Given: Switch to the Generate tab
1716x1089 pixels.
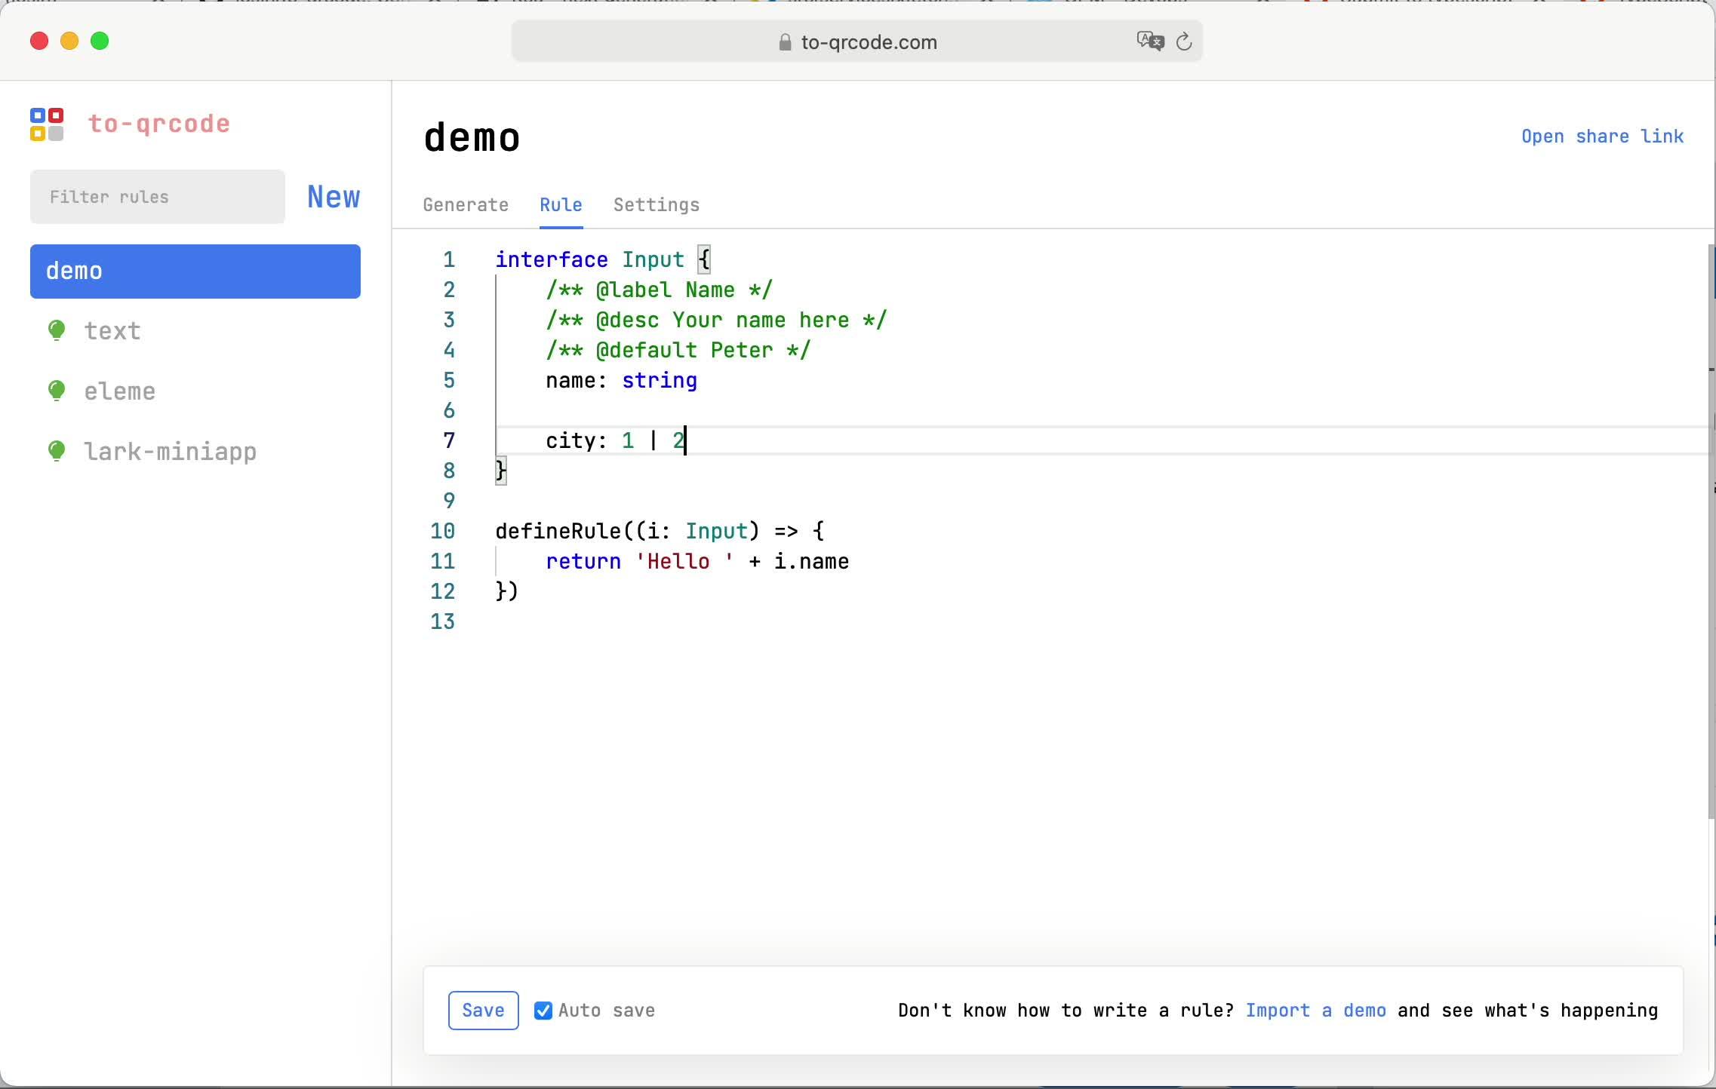Looking at the screenshot, I should [466, 205].
